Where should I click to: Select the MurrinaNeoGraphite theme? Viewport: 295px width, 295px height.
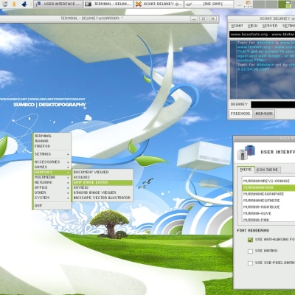tap(268, 194)
